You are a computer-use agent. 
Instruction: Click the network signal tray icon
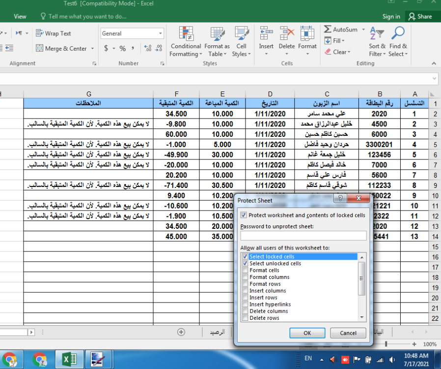(380, 360)
